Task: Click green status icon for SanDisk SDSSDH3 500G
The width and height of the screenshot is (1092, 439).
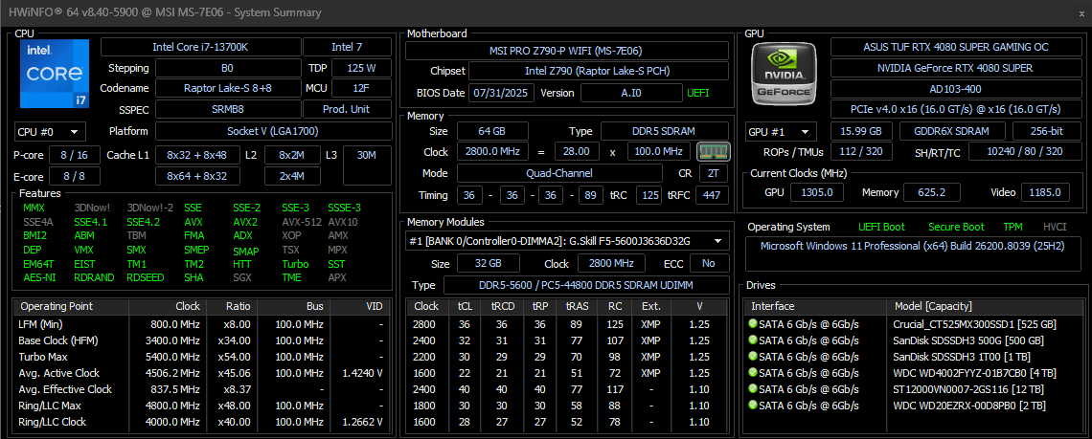Action: point(752,340)
